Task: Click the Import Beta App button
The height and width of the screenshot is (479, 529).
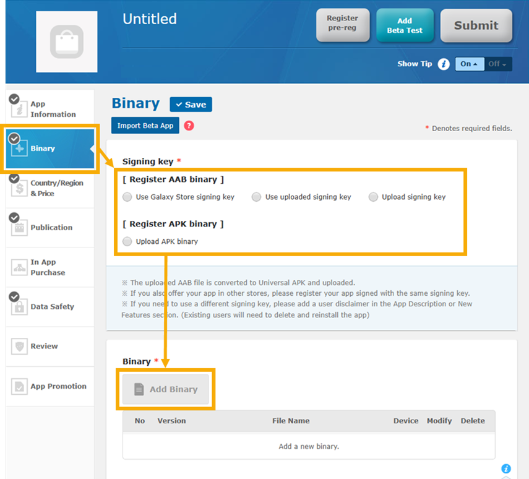Action: point(145,126)
